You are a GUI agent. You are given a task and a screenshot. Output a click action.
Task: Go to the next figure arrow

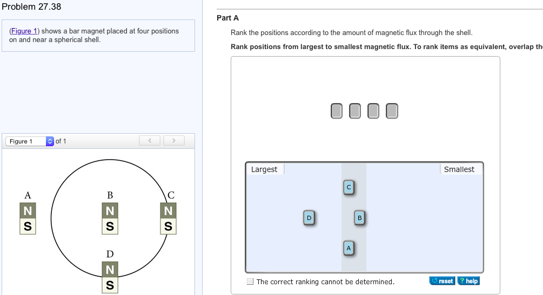(x=174, y=141)
